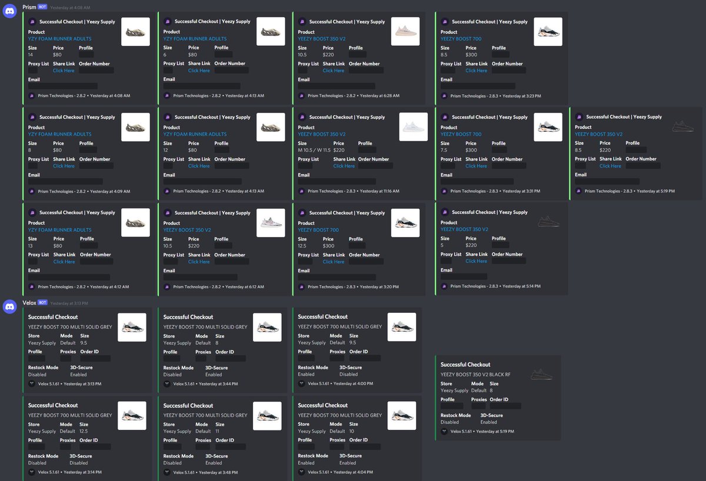This screenshot has height=481, width=706.
Task: View Black RF shoe thumbnail in Velox checkout
Action: [541, 375]
